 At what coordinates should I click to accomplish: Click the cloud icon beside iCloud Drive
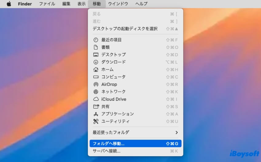point(96,99)
